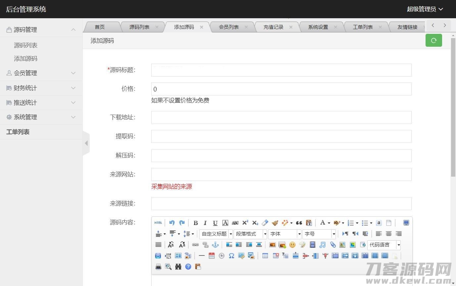Image resolution: width=456 pixels, height=286 pixels.
Task: Switch to the 会员列表 tab
Action: [x=228, y=27]
